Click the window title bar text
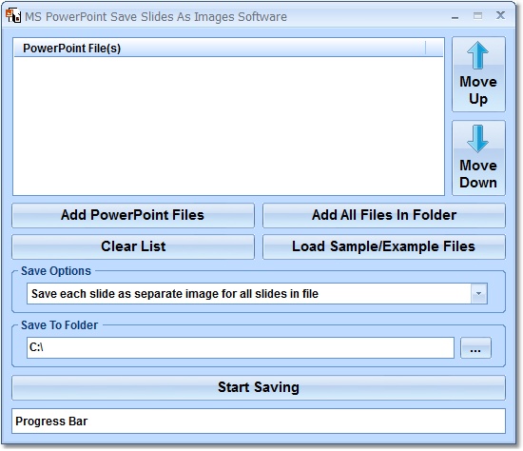 pos(156,17)
